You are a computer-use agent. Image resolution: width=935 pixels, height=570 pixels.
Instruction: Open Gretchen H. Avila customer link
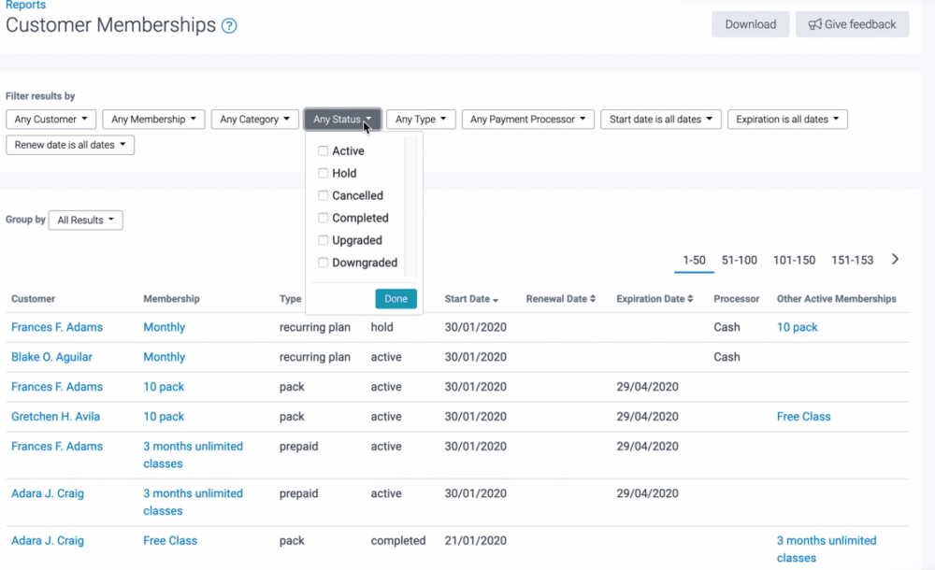[55, 417]
